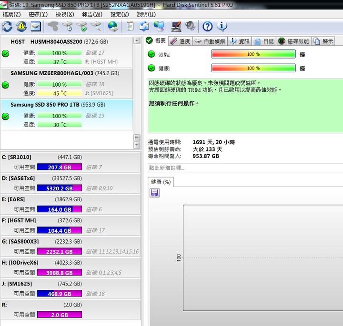This screenshot has height=326, width=343.
Task: Click the blue question mark help icon
Action: pyautogui.click(x=207, y=27)
